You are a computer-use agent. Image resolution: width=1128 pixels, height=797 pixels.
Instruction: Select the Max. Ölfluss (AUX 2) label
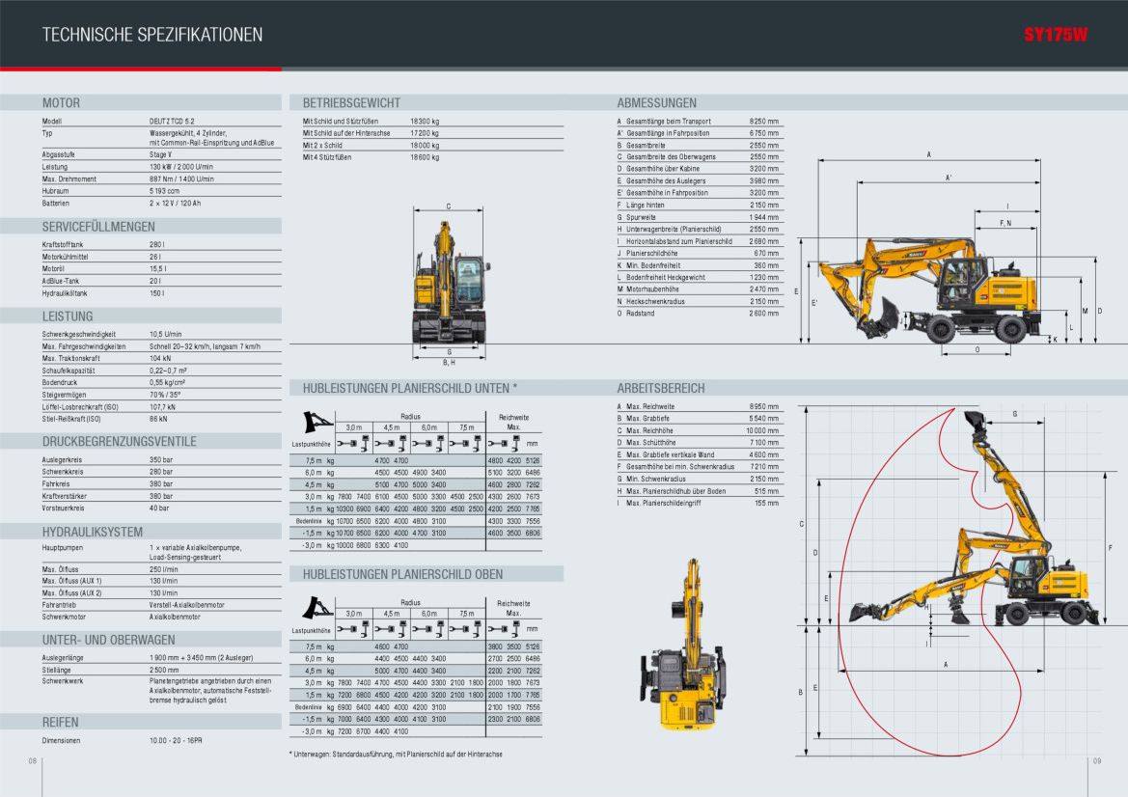72,593
